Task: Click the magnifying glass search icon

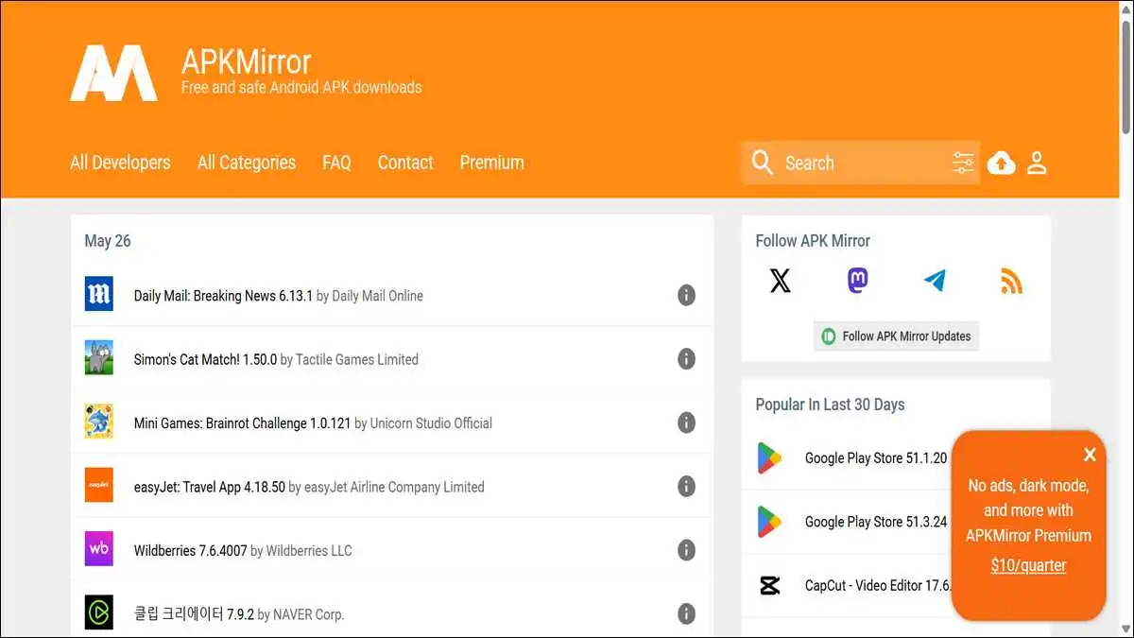Action: pyautogui.click(x=763, y=163)
